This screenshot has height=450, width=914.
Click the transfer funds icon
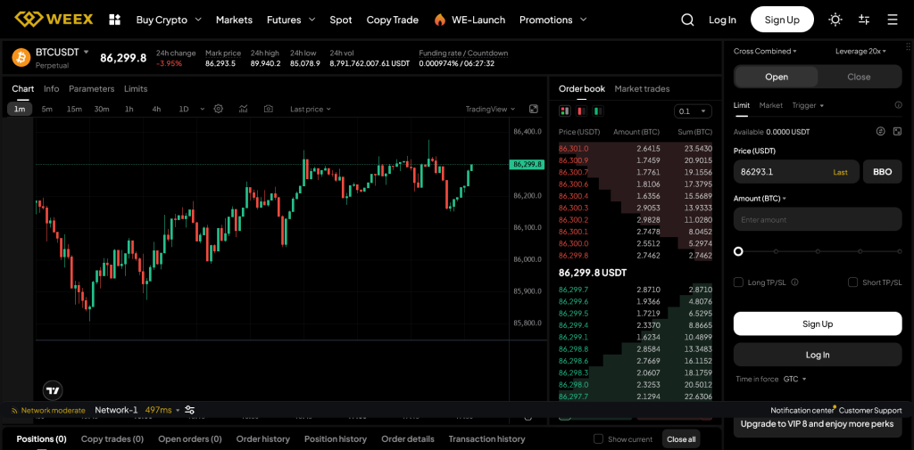[x=881, y=132]
